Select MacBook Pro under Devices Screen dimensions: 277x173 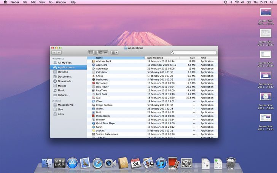68,105
